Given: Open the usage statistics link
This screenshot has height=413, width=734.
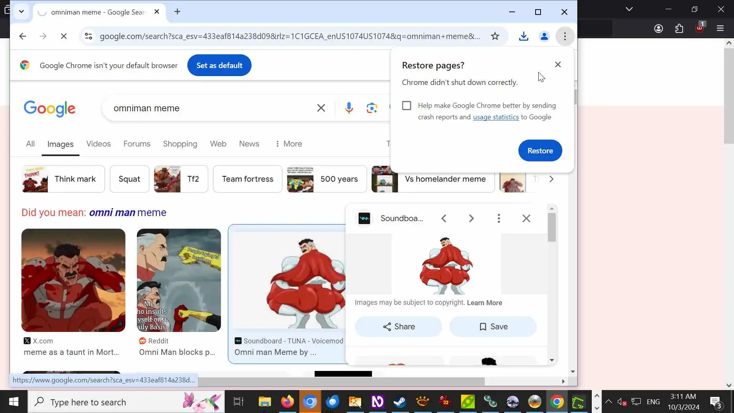Looking at the screenshot, I should point(495,117).
